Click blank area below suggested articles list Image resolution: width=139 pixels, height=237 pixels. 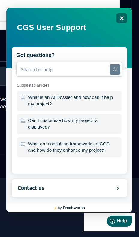[x=69, y=166]
